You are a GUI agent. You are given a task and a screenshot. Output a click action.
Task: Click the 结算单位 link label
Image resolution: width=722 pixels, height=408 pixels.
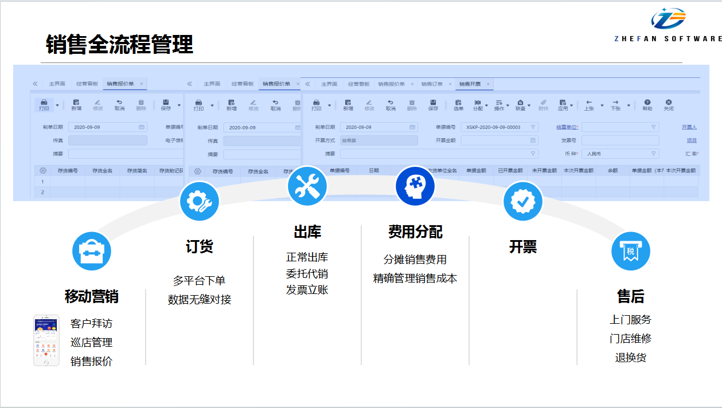click(567, 127)
